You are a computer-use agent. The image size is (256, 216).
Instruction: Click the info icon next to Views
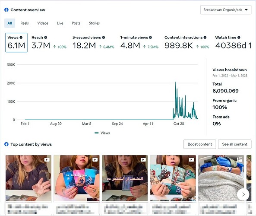(x=21, y=38)
